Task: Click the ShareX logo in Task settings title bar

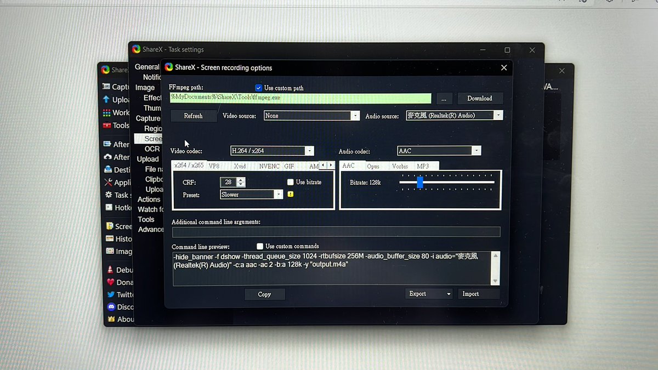Action: pyautogui.click(x=136, y=49)
